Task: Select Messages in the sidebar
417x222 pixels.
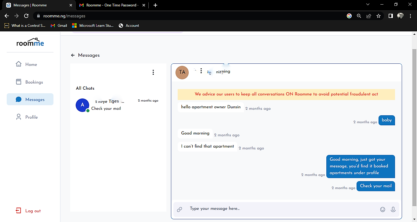Action: 30,99
